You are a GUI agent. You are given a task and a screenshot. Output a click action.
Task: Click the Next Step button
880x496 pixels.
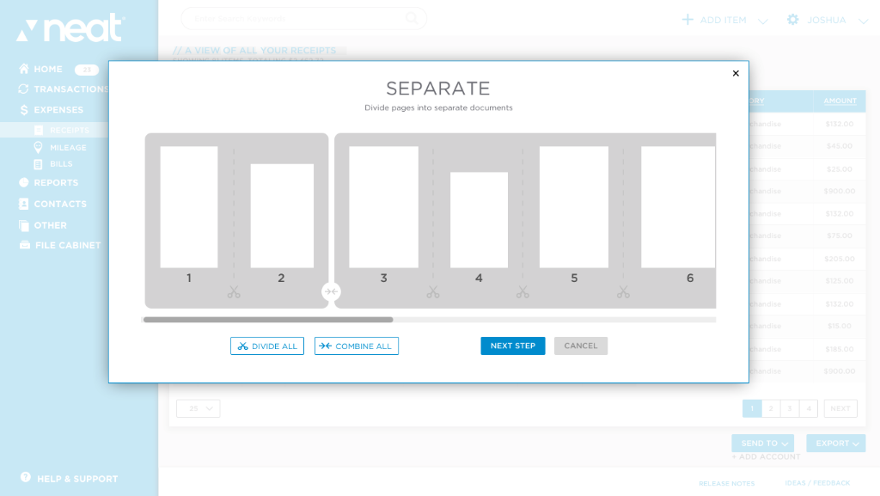coord(512,346)
